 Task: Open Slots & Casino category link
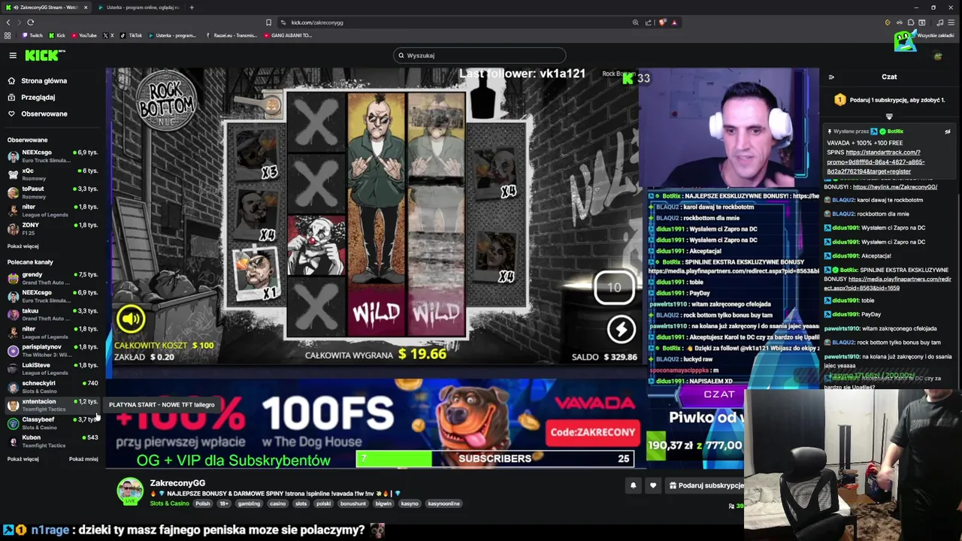[x=170, y=503]
